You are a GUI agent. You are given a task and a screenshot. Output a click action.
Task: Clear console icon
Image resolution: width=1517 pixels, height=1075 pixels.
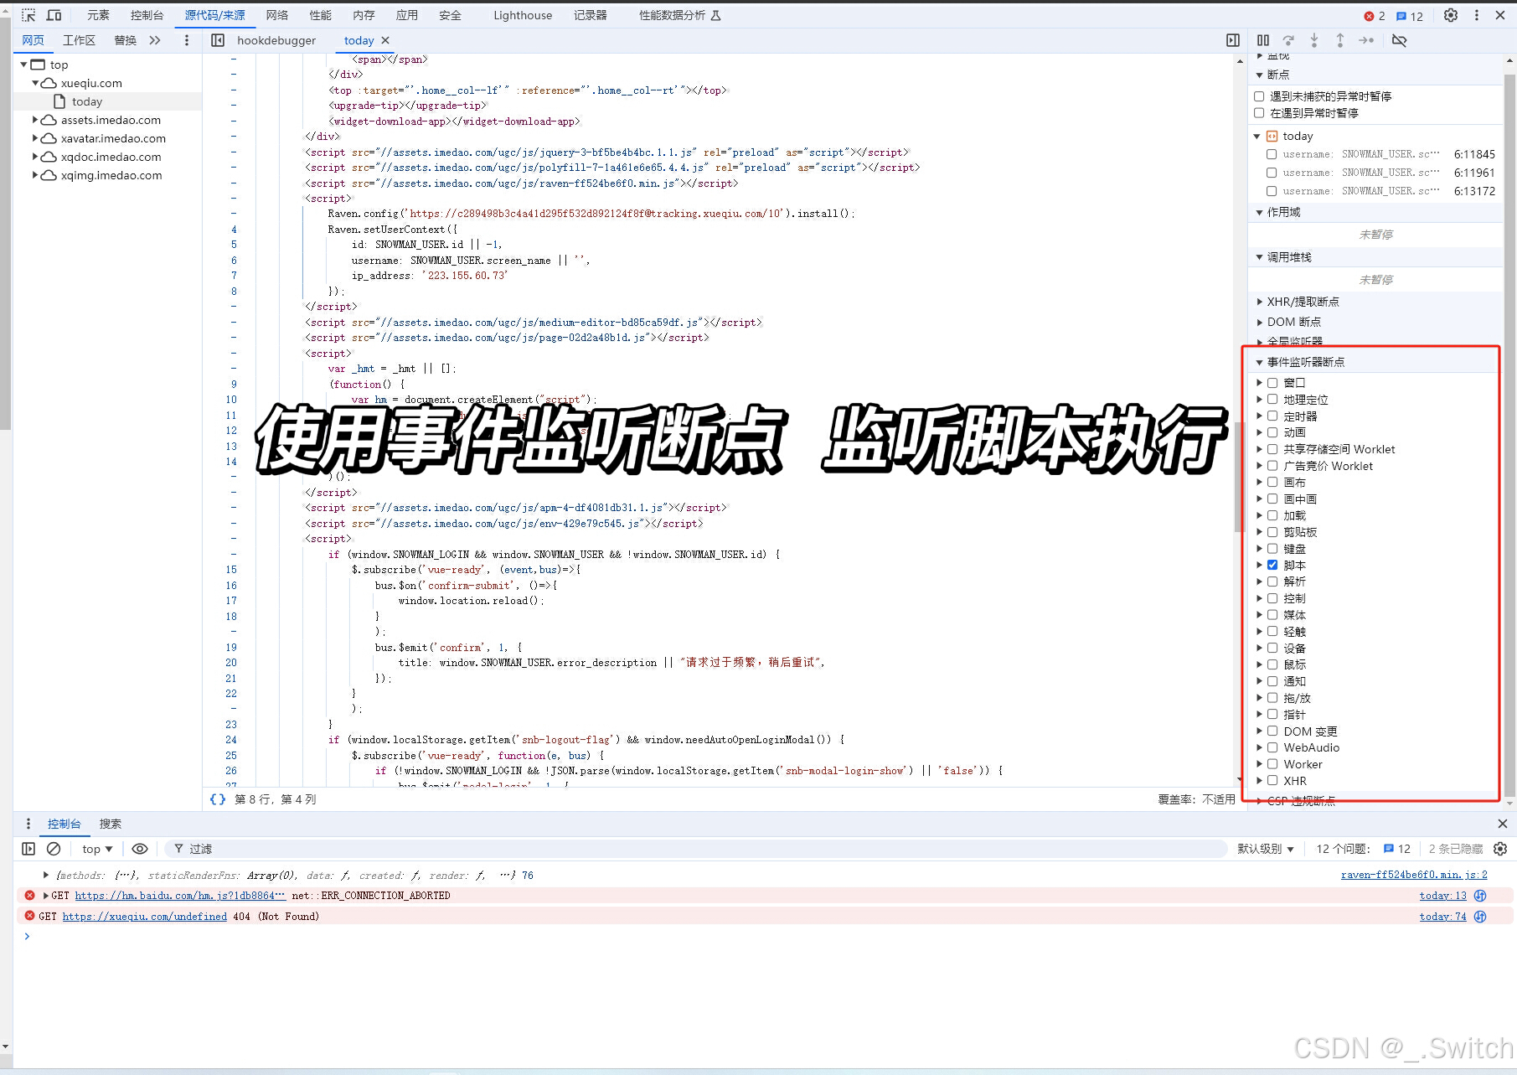[x=54, y=849]
